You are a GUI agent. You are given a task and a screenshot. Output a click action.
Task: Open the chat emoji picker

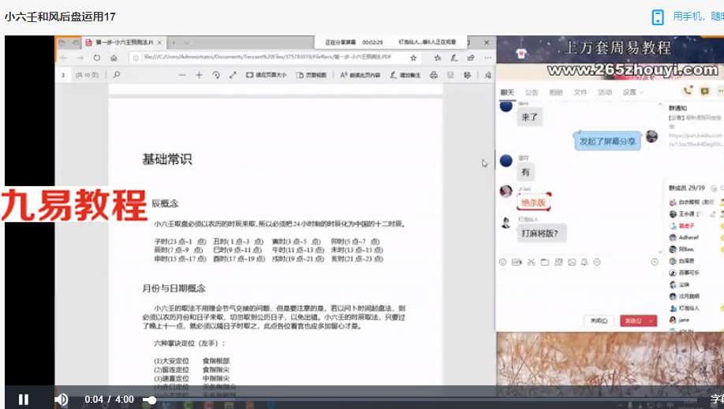point(503,262)
